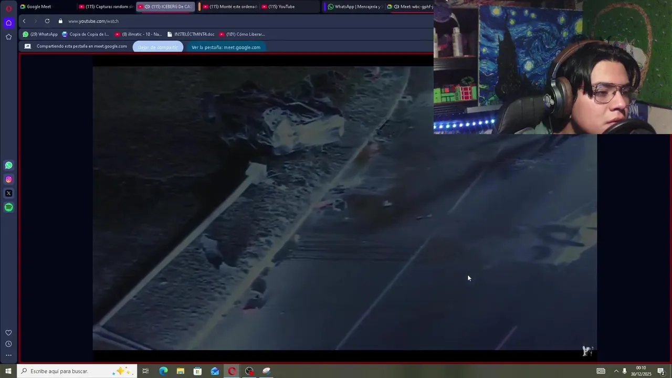Open the Windows Start menu

click(x=8, y=371)
